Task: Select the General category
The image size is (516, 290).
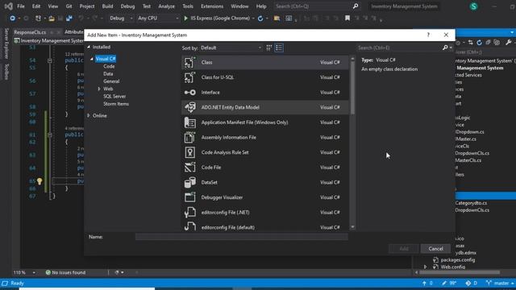Action: coord(111,81)
